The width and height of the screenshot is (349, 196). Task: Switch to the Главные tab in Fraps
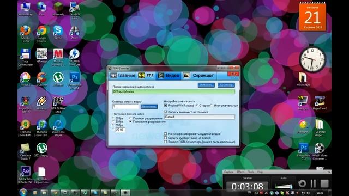[x=123, y=76]
